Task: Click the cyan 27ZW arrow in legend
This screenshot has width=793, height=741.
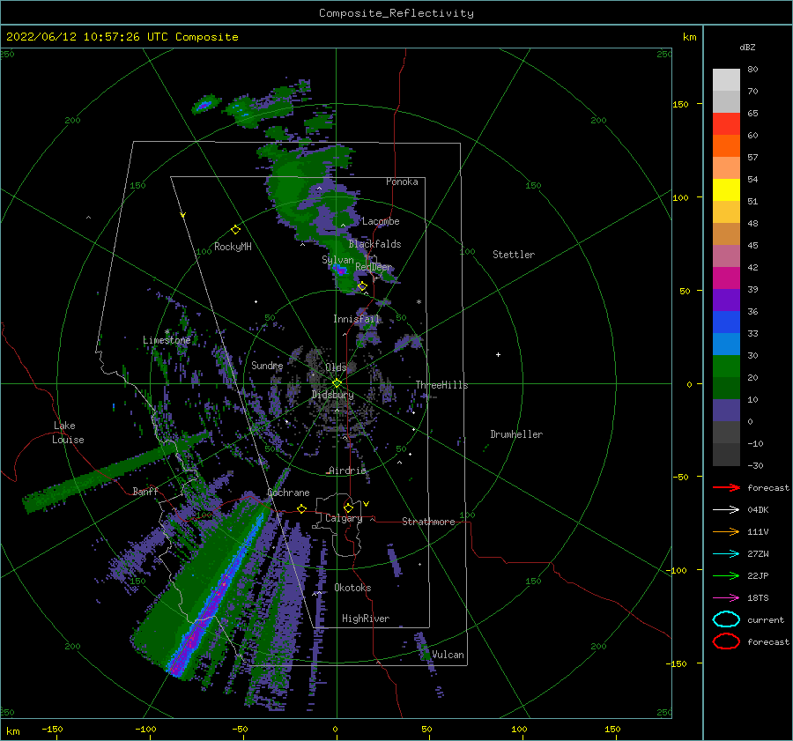Action: pyautogui.click(x=726, y=554)
